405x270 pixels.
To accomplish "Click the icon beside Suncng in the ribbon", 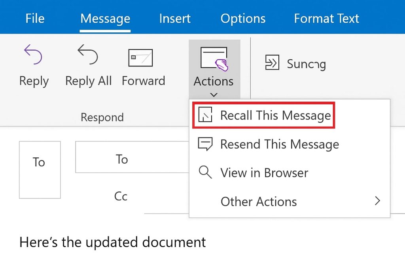I will click(272, 63).
